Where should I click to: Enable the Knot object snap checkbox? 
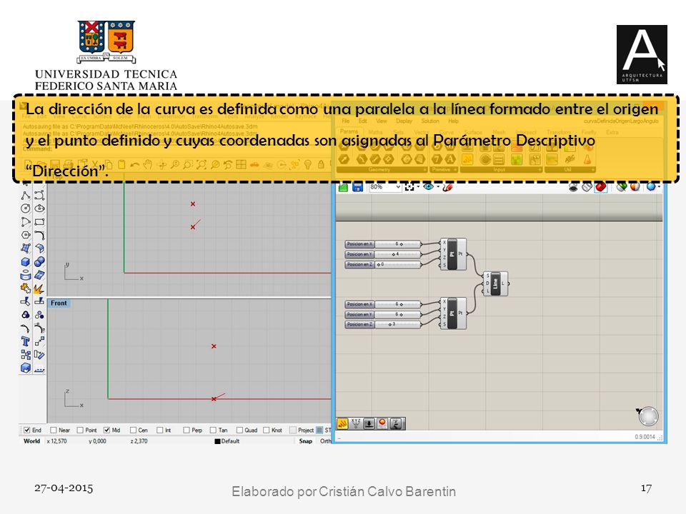[266, 430]
